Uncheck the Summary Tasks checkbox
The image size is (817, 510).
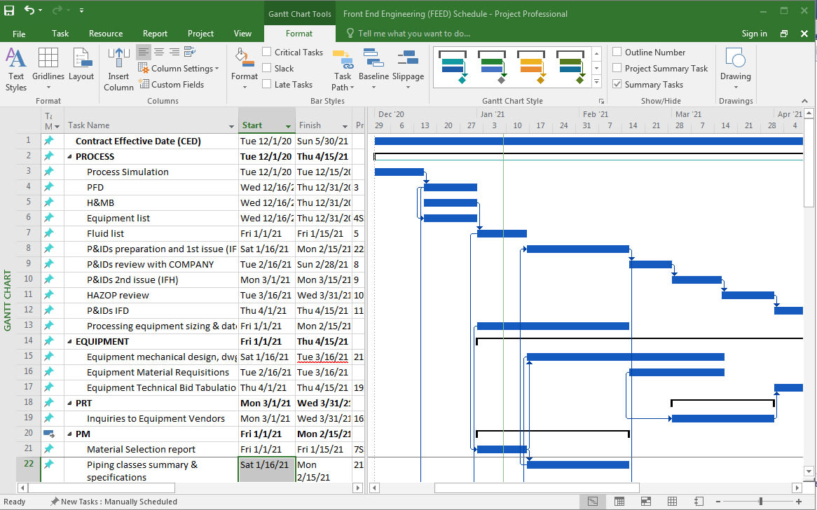[617, 84]
